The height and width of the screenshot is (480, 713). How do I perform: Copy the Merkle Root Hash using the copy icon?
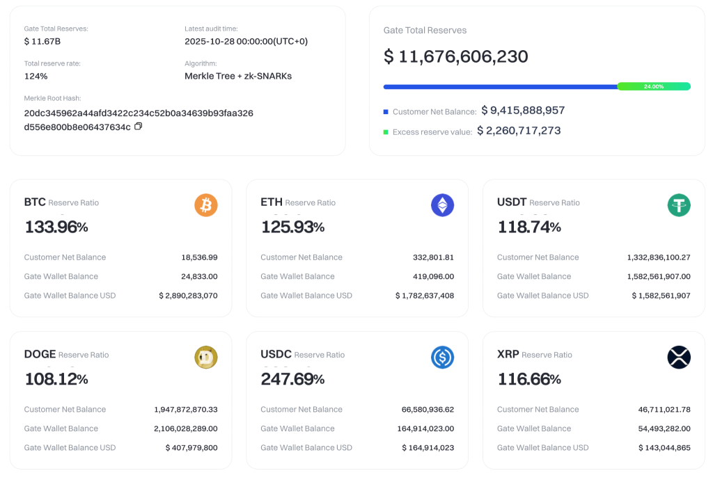(x=137, y=127)
